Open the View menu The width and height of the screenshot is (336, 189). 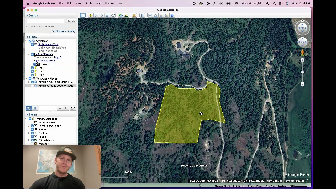pos(78,3)
